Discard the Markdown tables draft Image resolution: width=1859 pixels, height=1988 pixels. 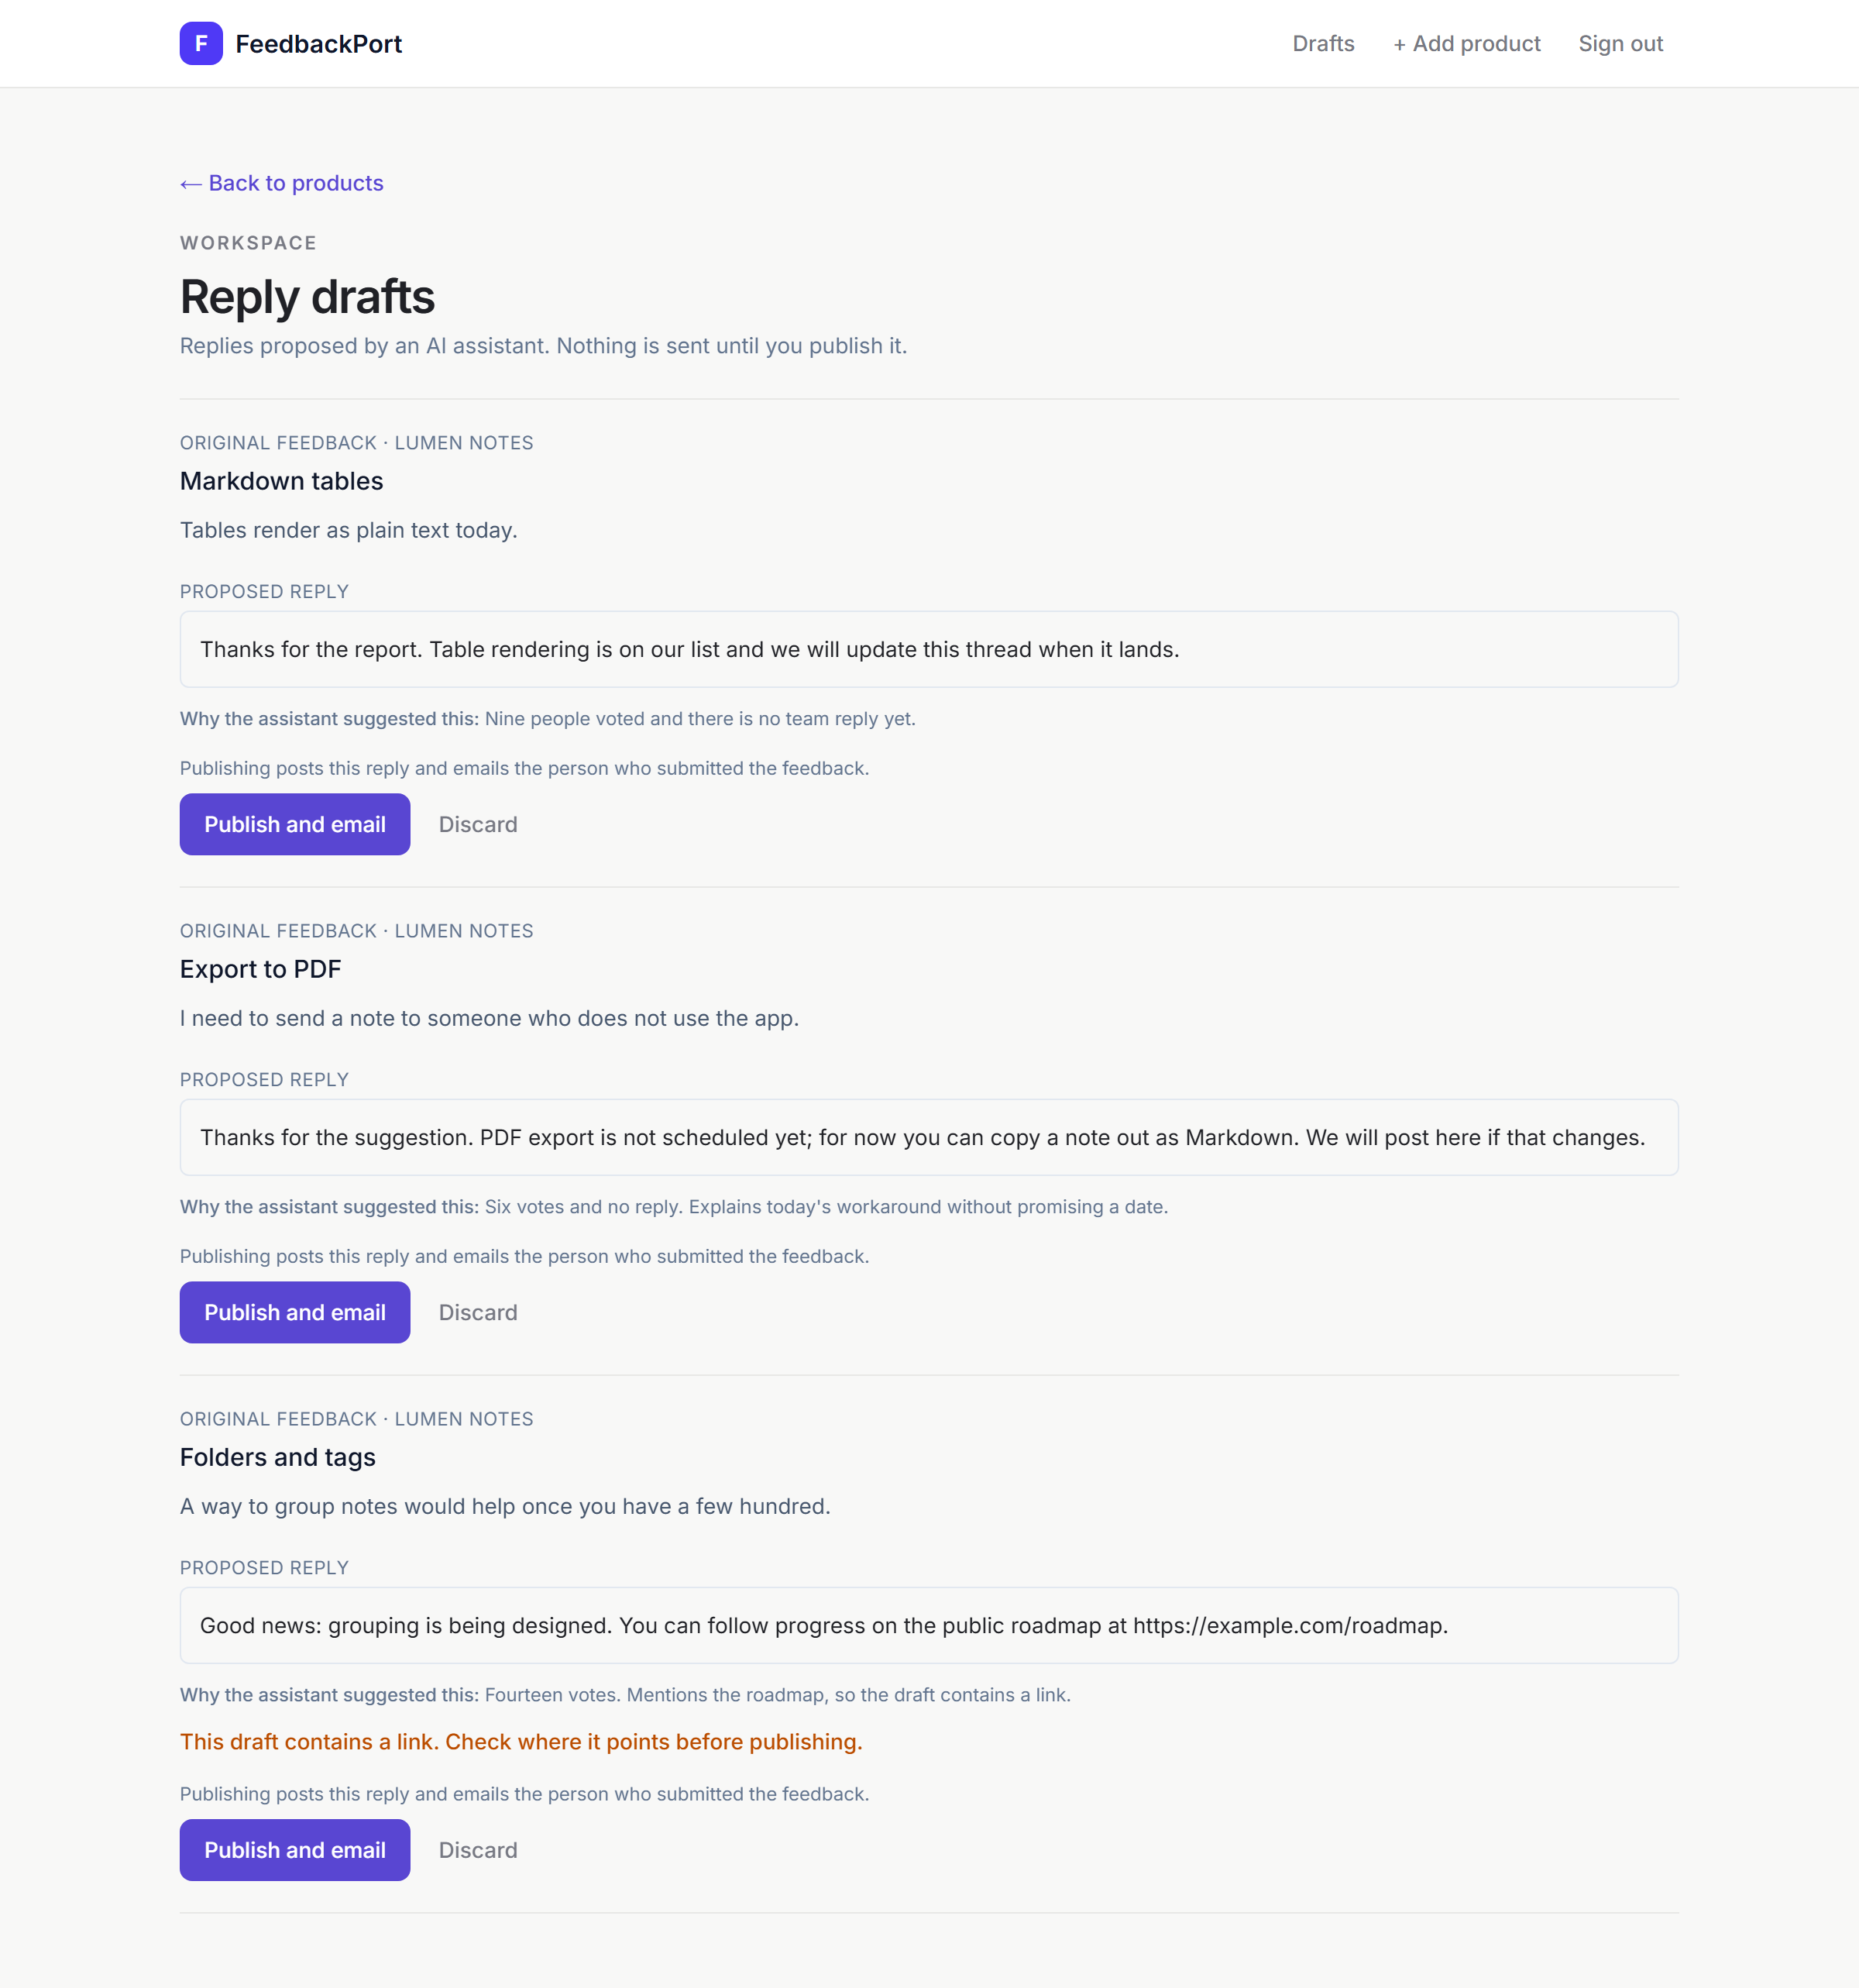coord(478,824)
